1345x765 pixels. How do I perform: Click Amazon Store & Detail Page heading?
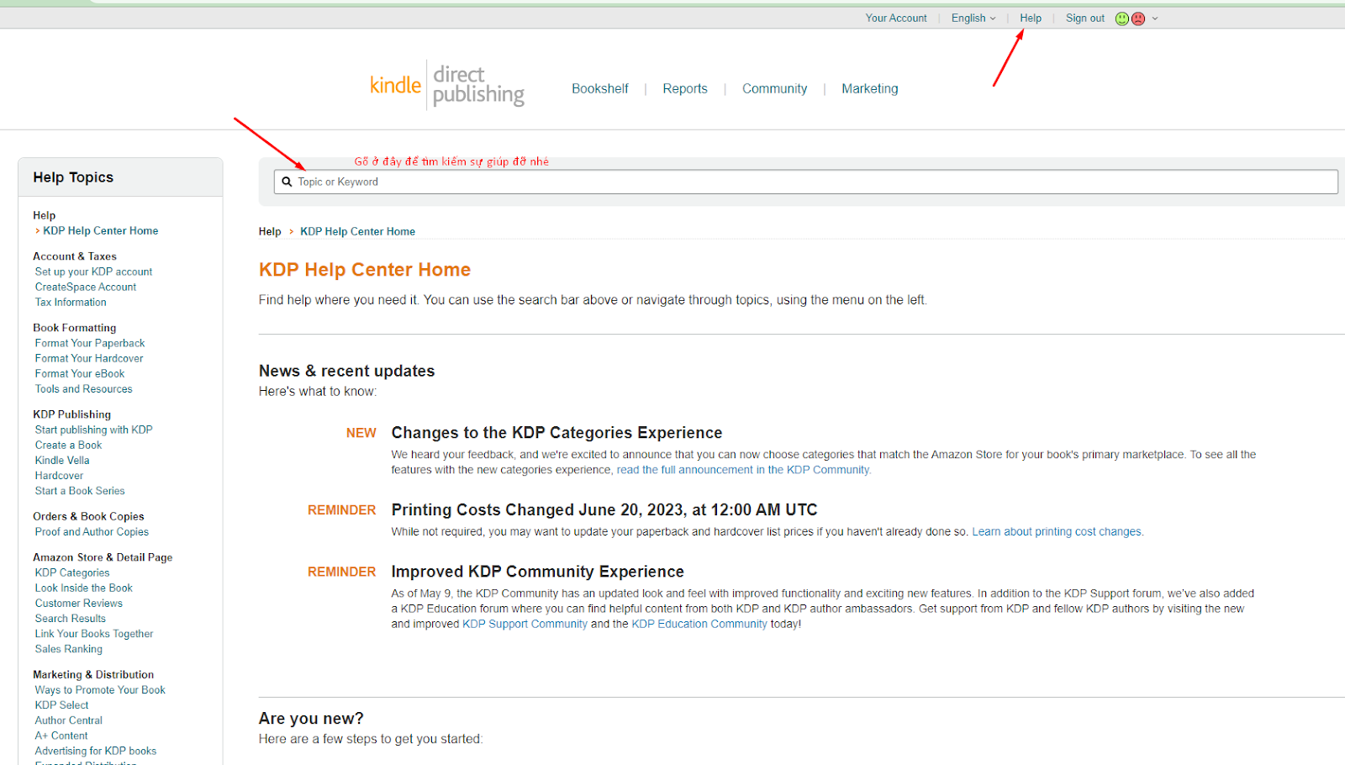[103, 557]
